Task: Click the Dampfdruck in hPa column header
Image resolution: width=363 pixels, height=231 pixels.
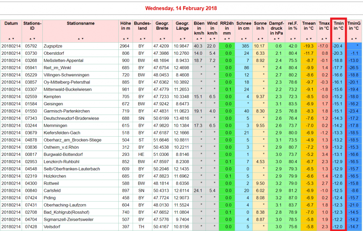Action: (276, 28)
